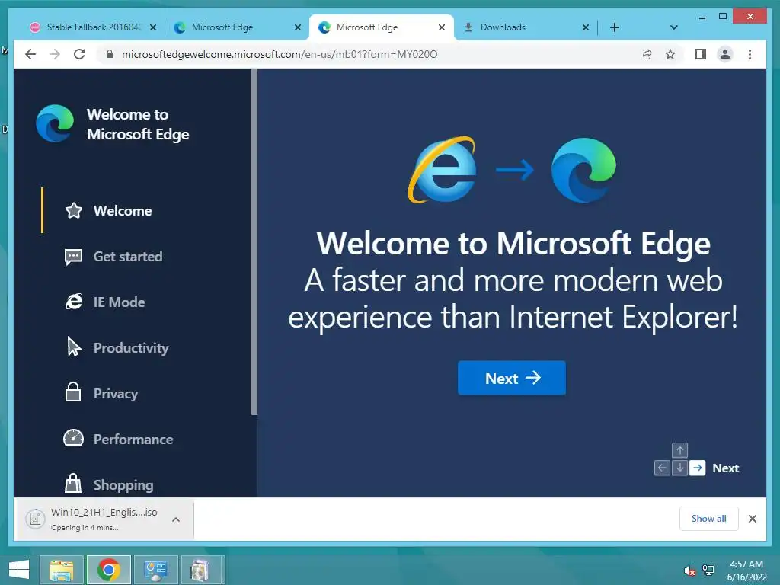Click the network tray icon

pyautogui.click(x=708, y=571)
